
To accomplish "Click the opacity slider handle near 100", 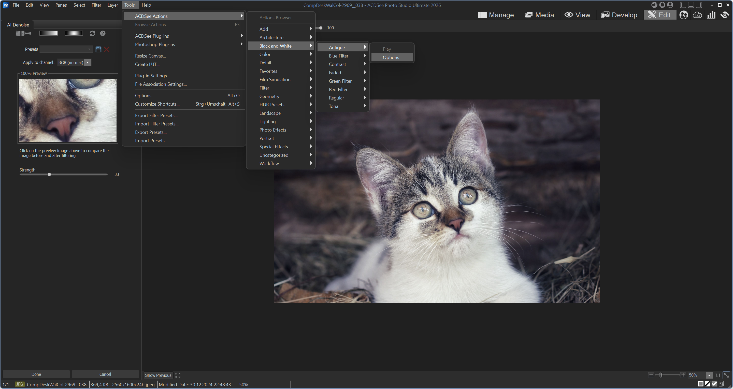I will [x=321, y=28].
